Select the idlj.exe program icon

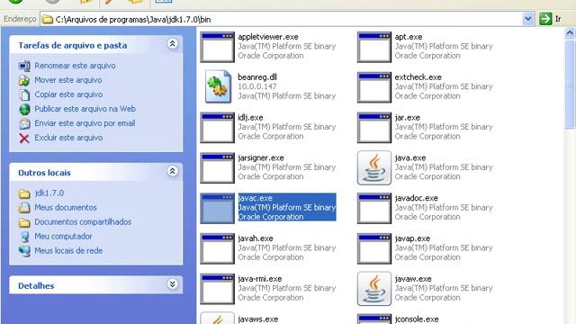point(217,128)
